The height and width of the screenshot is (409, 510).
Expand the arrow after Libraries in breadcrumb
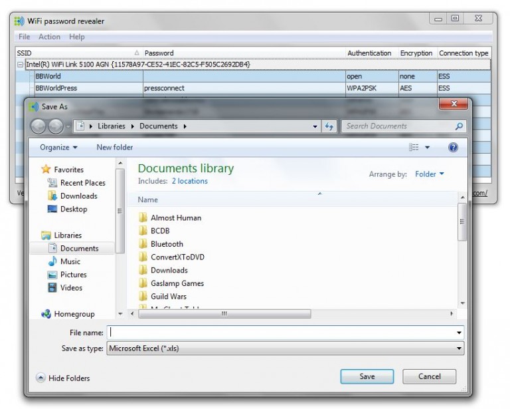pos(133,126)
